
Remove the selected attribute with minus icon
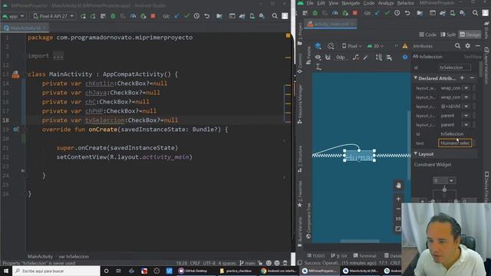[472, 78]
